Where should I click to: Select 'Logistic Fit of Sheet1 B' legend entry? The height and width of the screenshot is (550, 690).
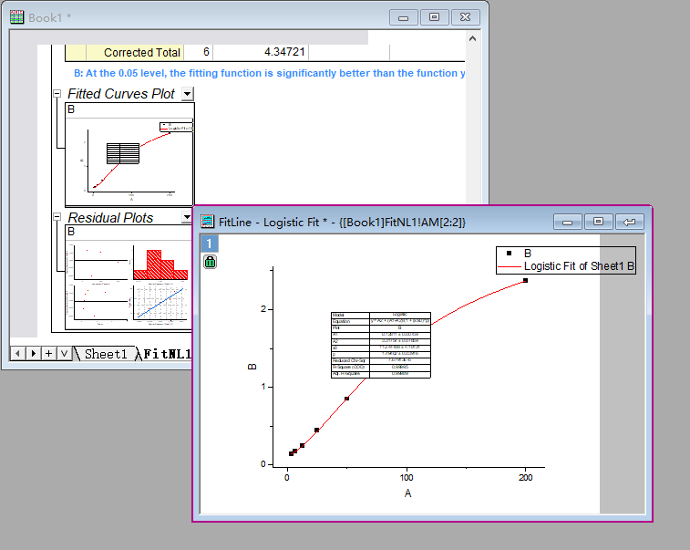(x=579, y=266)
